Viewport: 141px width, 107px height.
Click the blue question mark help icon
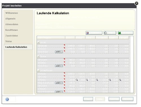[7, 99]
